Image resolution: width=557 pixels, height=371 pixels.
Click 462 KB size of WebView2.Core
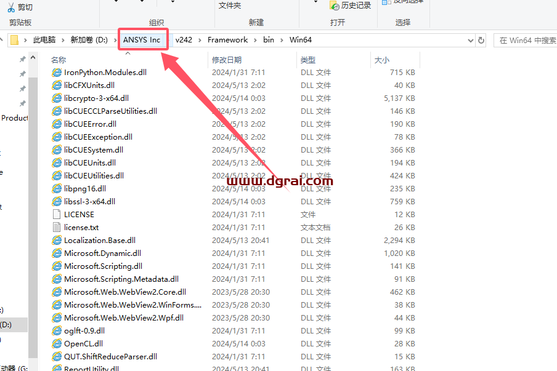[x=402, y=292]
